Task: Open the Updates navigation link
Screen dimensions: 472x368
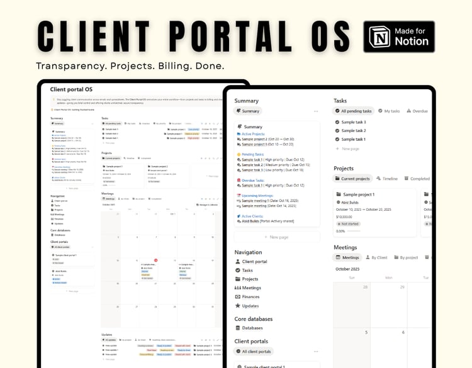Action: (x=250, y=306)
